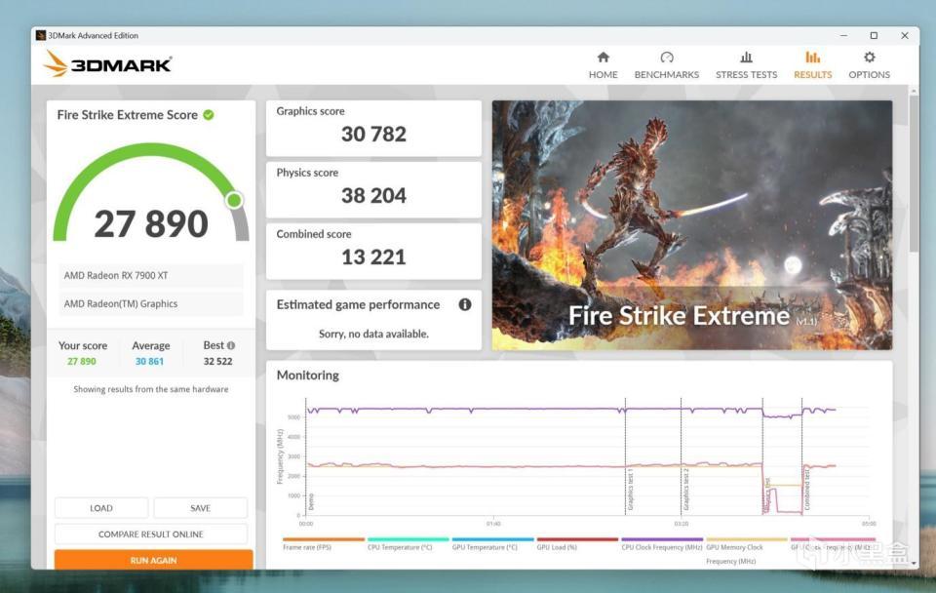
Task: Select the Results tab
Action: coord(812,65)
